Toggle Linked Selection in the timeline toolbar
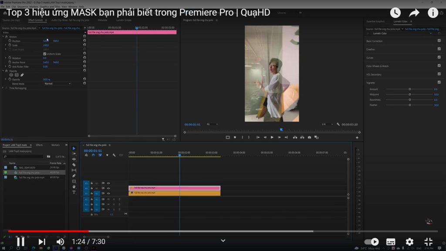The height and width of the screenshot is (251, 446). pos(99,155)
